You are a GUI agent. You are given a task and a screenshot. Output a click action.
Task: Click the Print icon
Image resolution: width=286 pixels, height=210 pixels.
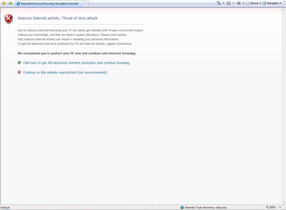tap(239, 3)
